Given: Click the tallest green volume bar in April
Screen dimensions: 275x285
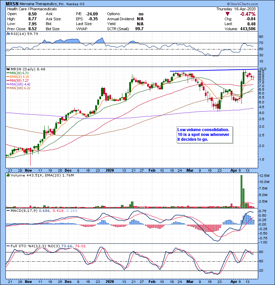Looking at the screenshot, I should click(x=242, y=191).
